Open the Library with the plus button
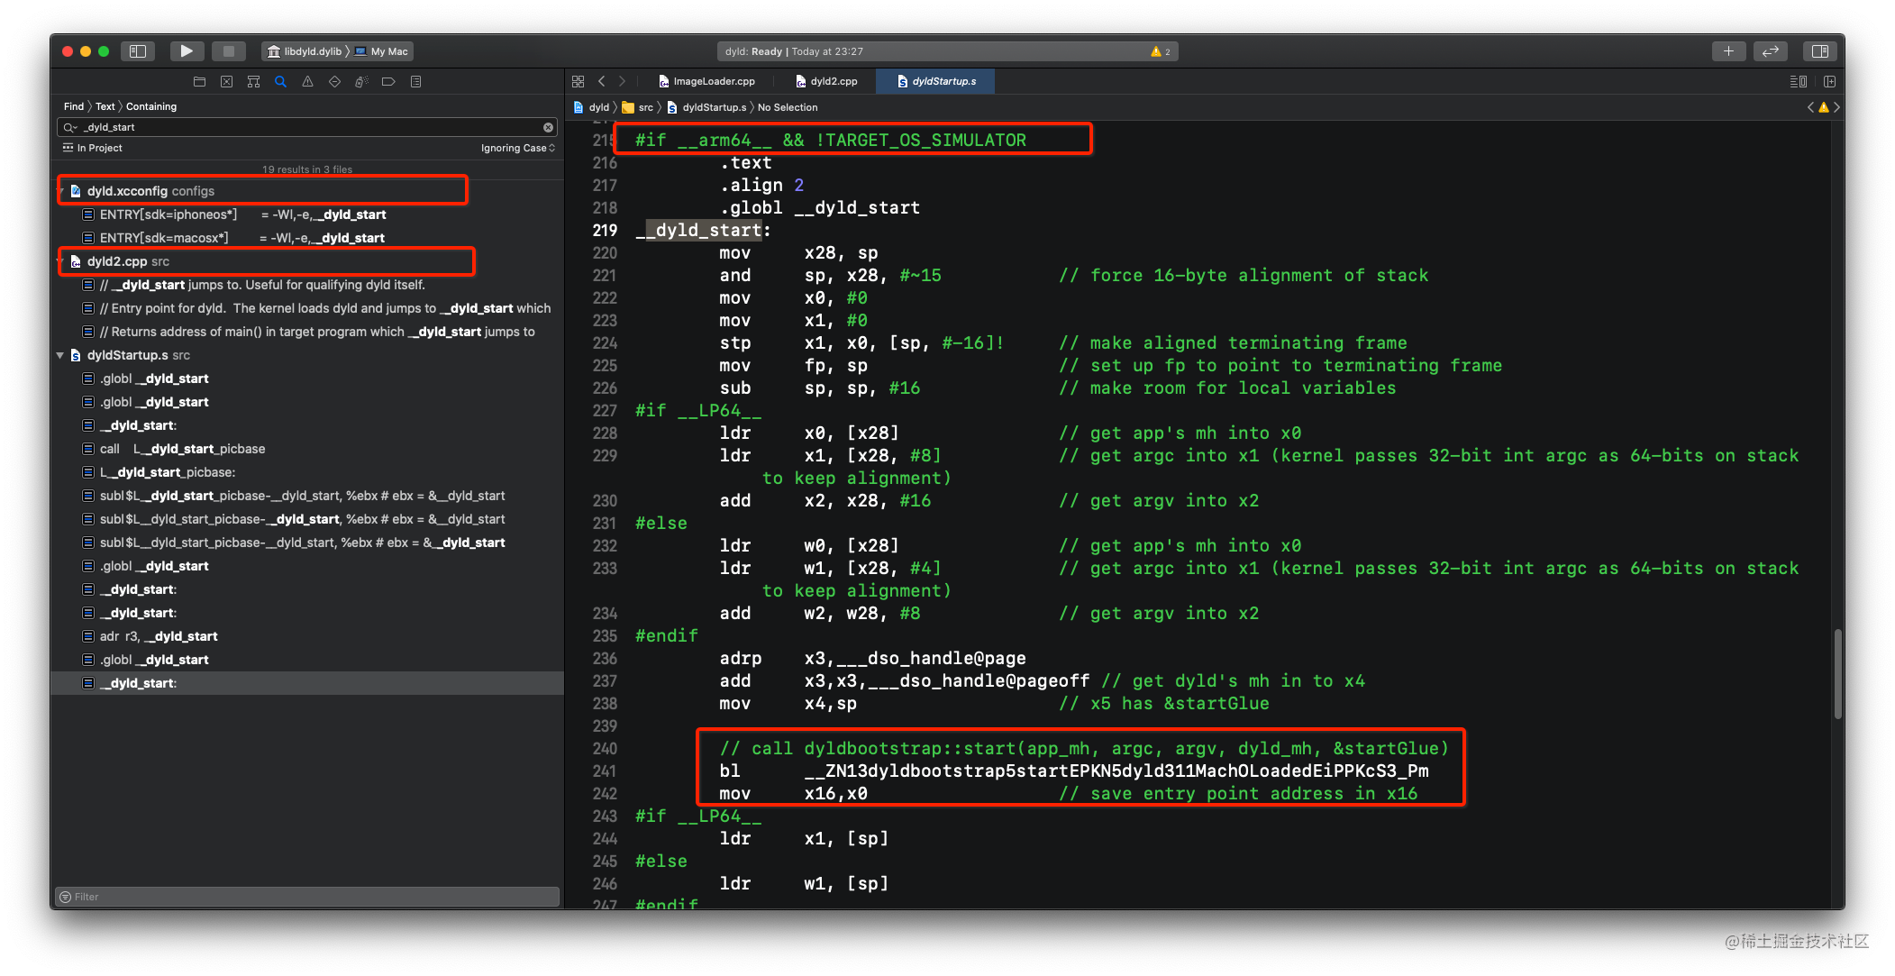 tap(1728, 51)
